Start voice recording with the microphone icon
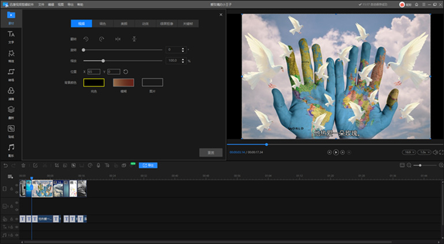Image resolution: width=444 pixels, height=244 pixels. click(x=98, y=166)
